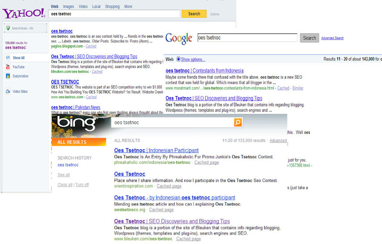Select the Dailymotion filter label in Yahoo
This screenshot has width=382, height=244.
[x=21, y=76]
